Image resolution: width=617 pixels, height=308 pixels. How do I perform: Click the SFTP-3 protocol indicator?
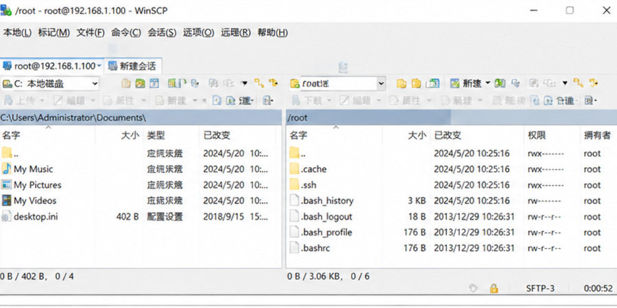coord(540,289)
